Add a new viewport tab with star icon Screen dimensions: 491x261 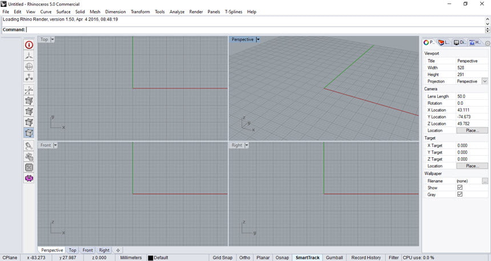118,250
